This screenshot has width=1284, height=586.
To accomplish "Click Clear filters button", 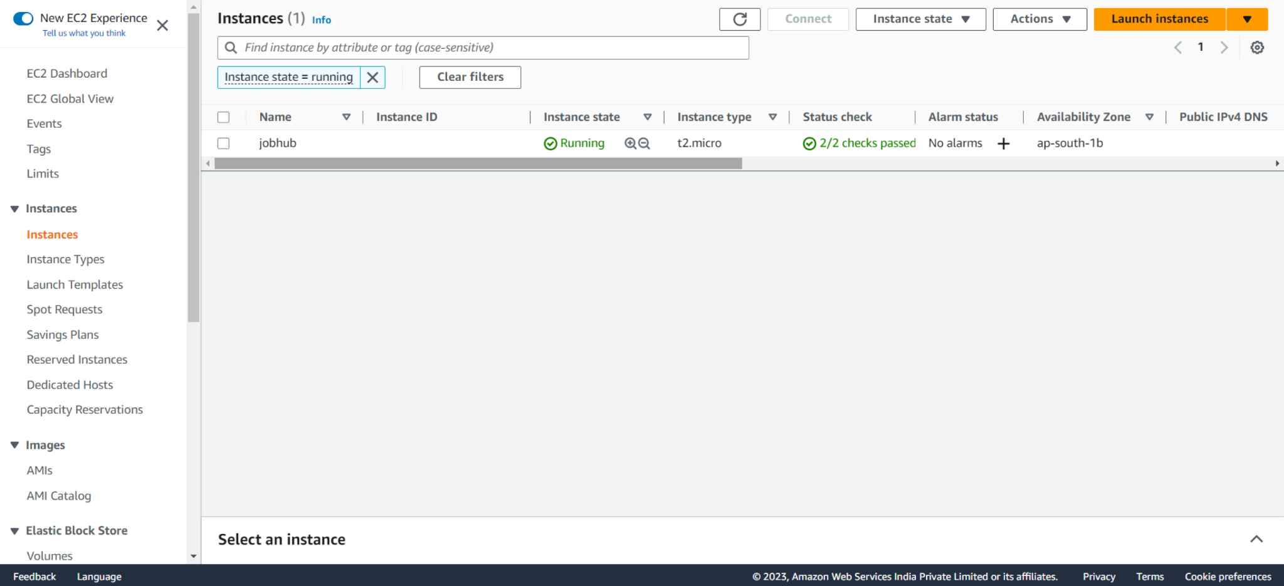I will 470,77.
